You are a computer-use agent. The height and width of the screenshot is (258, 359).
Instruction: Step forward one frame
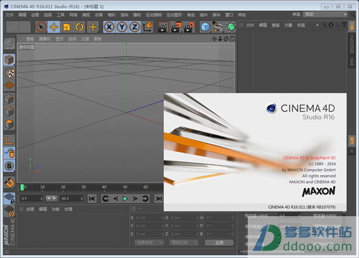(x=135, y=199)
